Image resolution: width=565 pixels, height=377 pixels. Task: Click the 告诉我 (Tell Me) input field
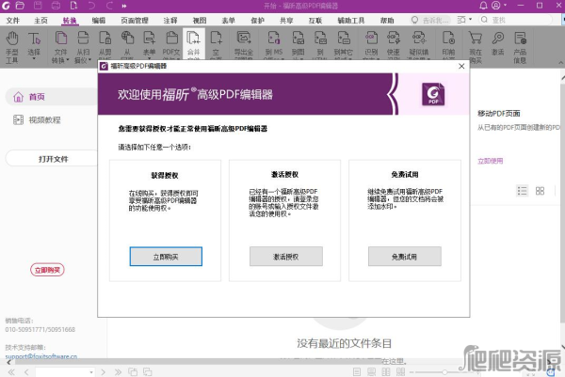point(431,20)
